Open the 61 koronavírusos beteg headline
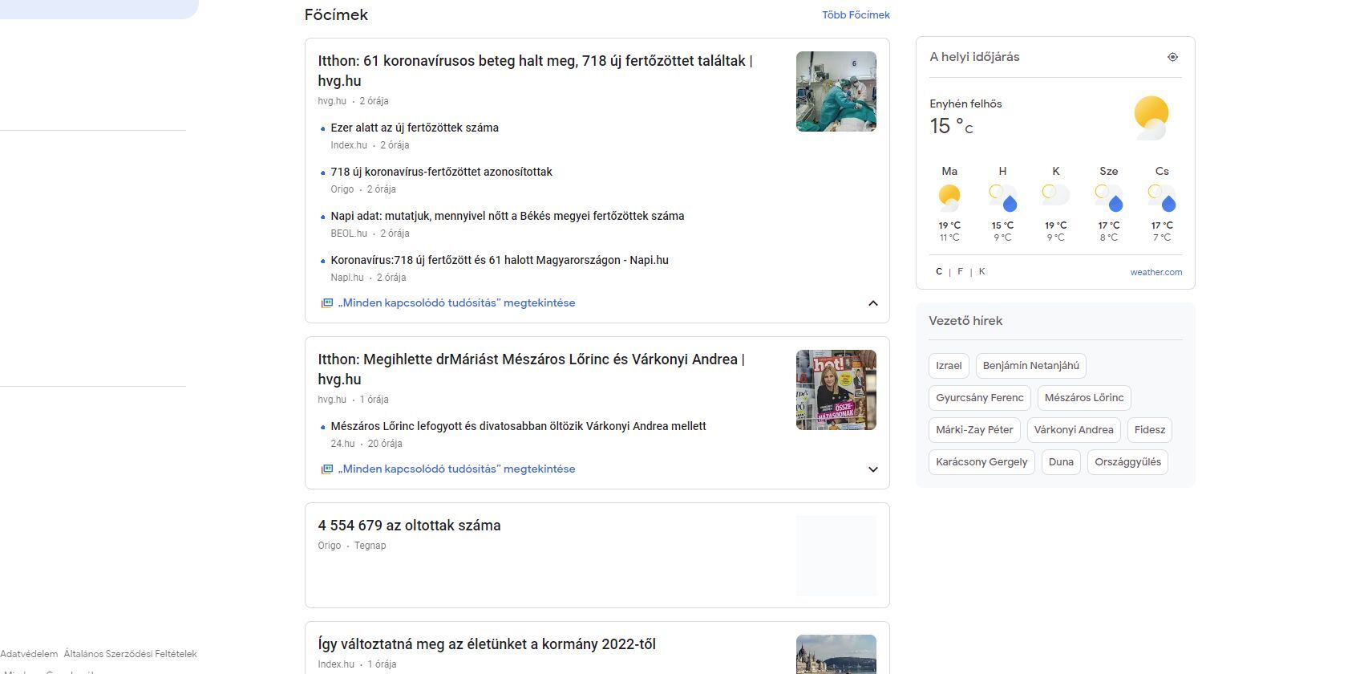Image resolution: width=1368 pixels, height=674 pixels. click(x=535, y=71)
